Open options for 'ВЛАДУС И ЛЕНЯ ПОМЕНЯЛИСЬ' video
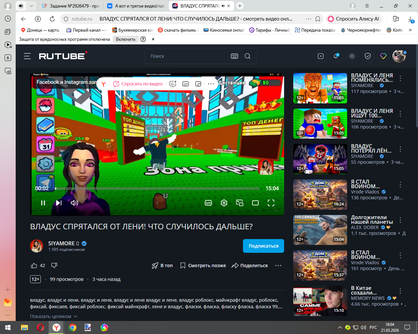The image size is (418, 334). coord(400,78)
